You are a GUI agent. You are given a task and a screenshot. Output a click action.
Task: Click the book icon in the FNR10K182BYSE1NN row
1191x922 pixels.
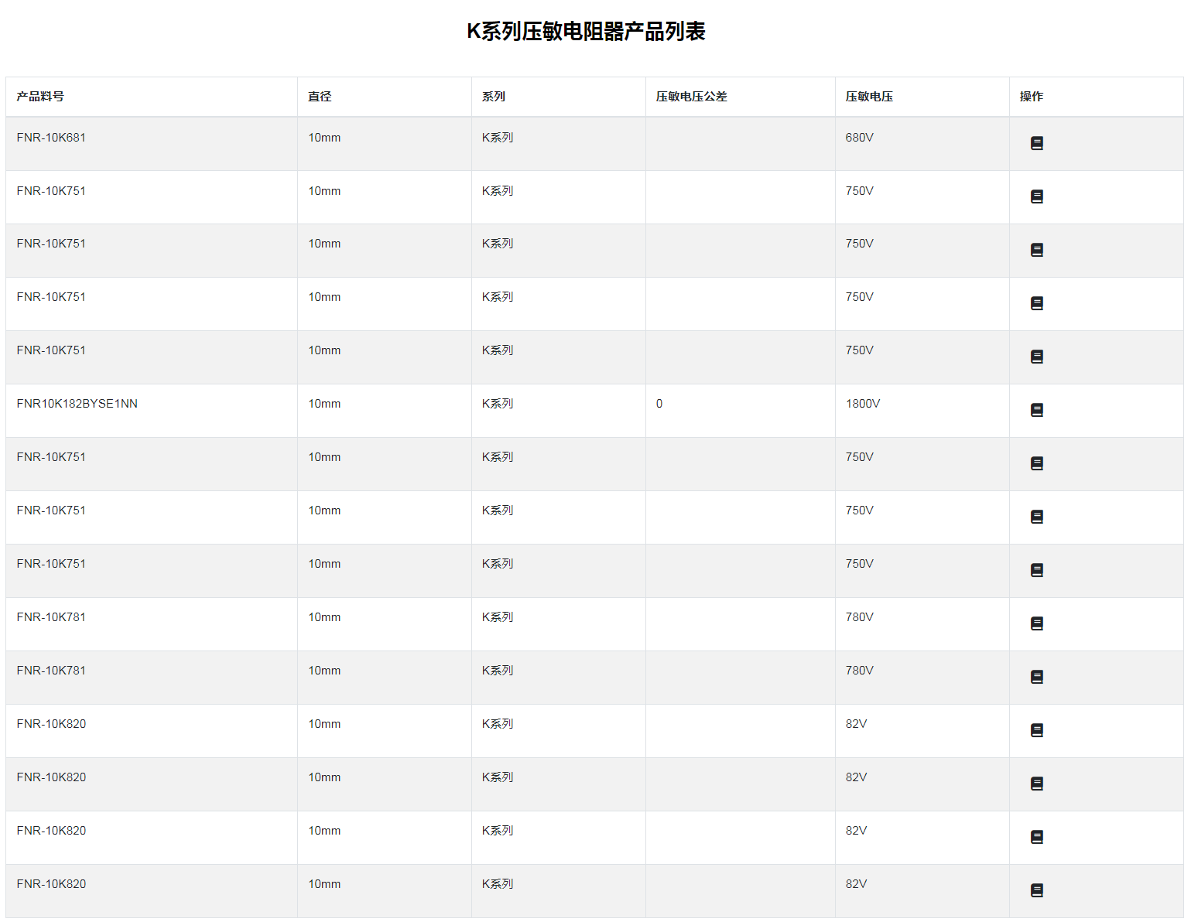[x=1037, y=410]
